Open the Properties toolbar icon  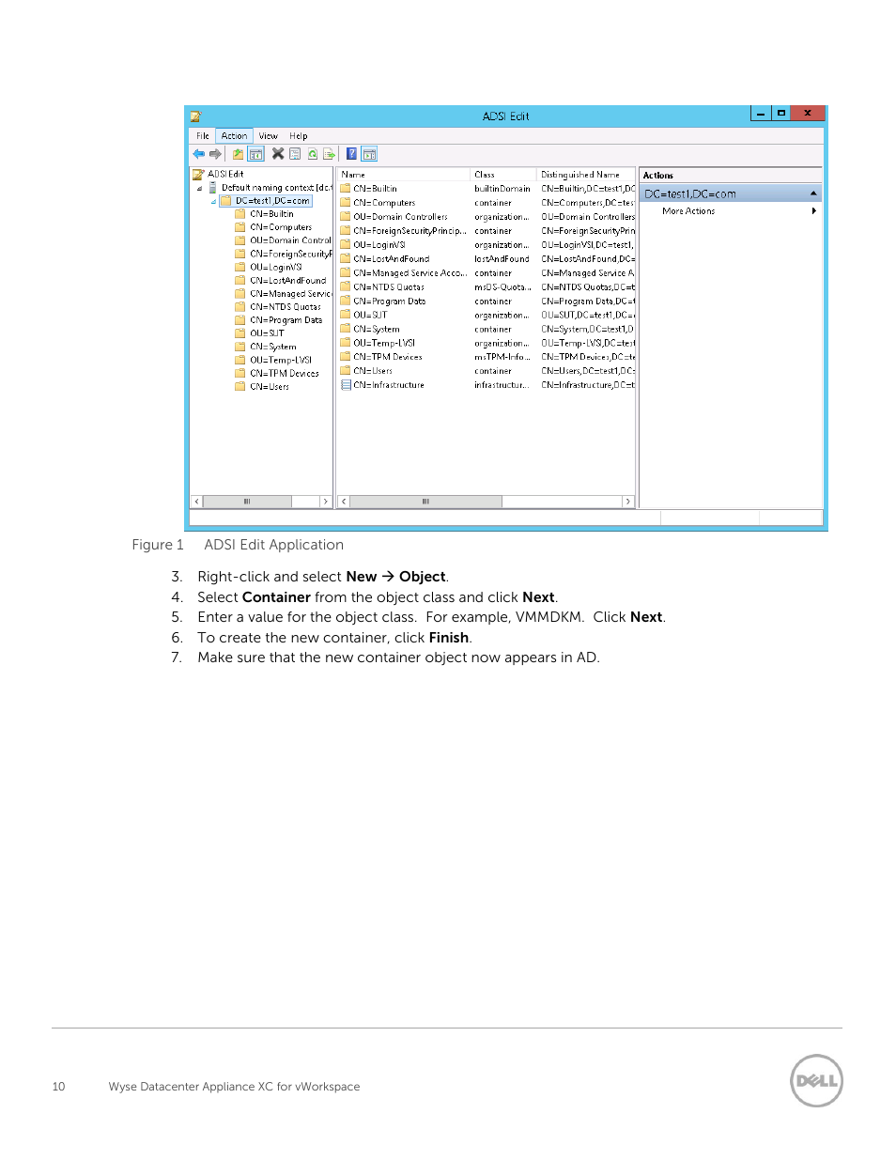(x=295, y=154)
